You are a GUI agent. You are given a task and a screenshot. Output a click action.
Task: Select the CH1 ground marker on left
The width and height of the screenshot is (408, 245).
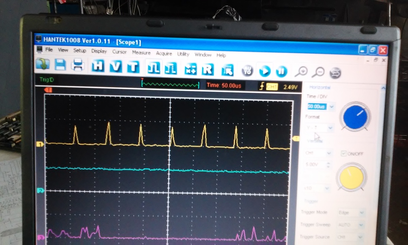[40, 144]
